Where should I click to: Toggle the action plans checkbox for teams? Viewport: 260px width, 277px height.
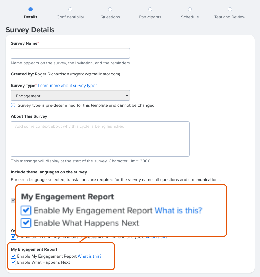click(13, 237)
